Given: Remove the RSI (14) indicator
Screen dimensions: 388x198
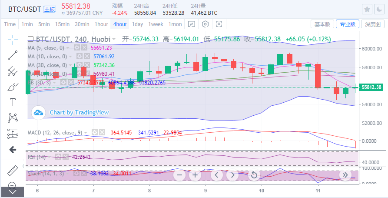Looking at the screenshot, I should [65, 157].
